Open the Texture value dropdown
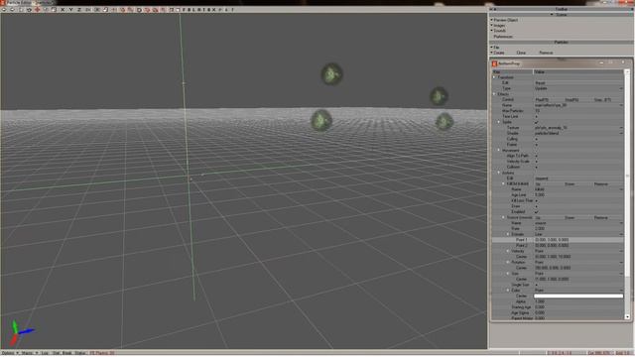The image size is (635, 357). click(621, 128)
